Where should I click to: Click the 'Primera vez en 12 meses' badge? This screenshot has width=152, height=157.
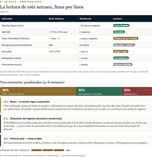click(x=126, y=38)
